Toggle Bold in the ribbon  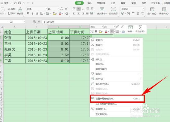[x=28, y=13]
